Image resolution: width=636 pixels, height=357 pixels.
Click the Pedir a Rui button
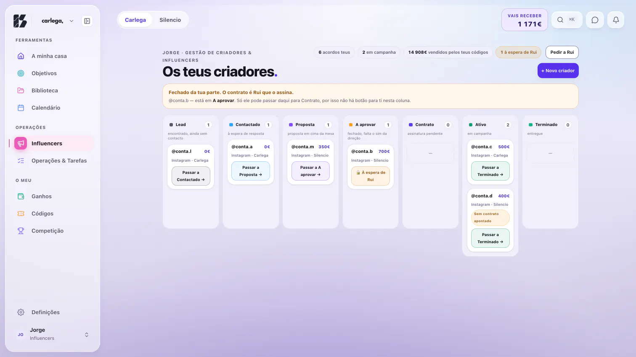(x=562, y=52)
